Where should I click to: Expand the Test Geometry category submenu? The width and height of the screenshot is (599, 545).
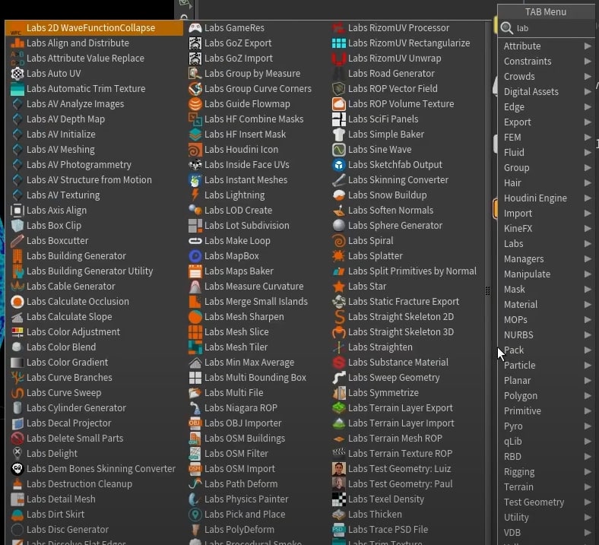click(588, 502)
